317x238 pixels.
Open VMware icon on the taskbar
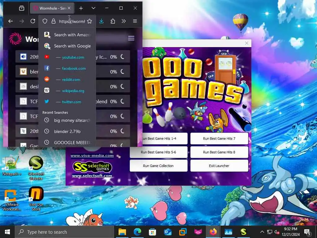point(183,232)
